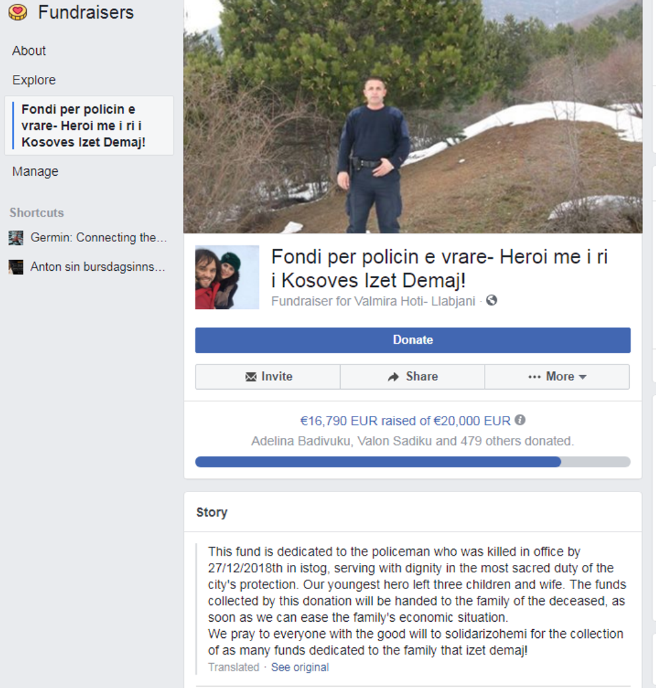Select the Fondi per policin e vrare sidebar item
This screenshot has height=688, width=656.
coord(89,126)
